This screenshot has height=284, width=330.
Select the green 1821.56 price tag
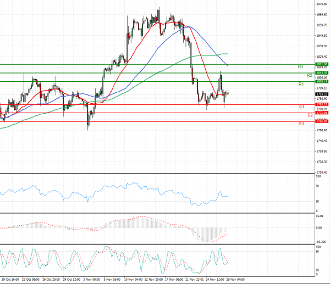pos(322,64)
